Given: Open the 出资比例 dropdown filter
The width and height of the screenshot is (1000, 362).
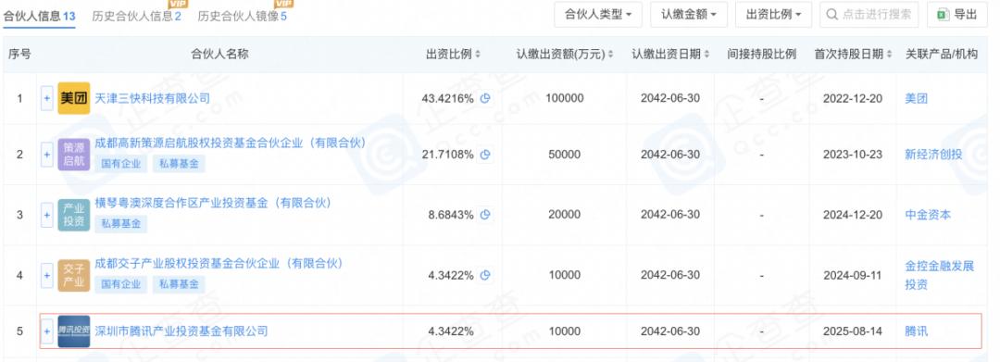Looking at the screenshot, I should point(773,15).
